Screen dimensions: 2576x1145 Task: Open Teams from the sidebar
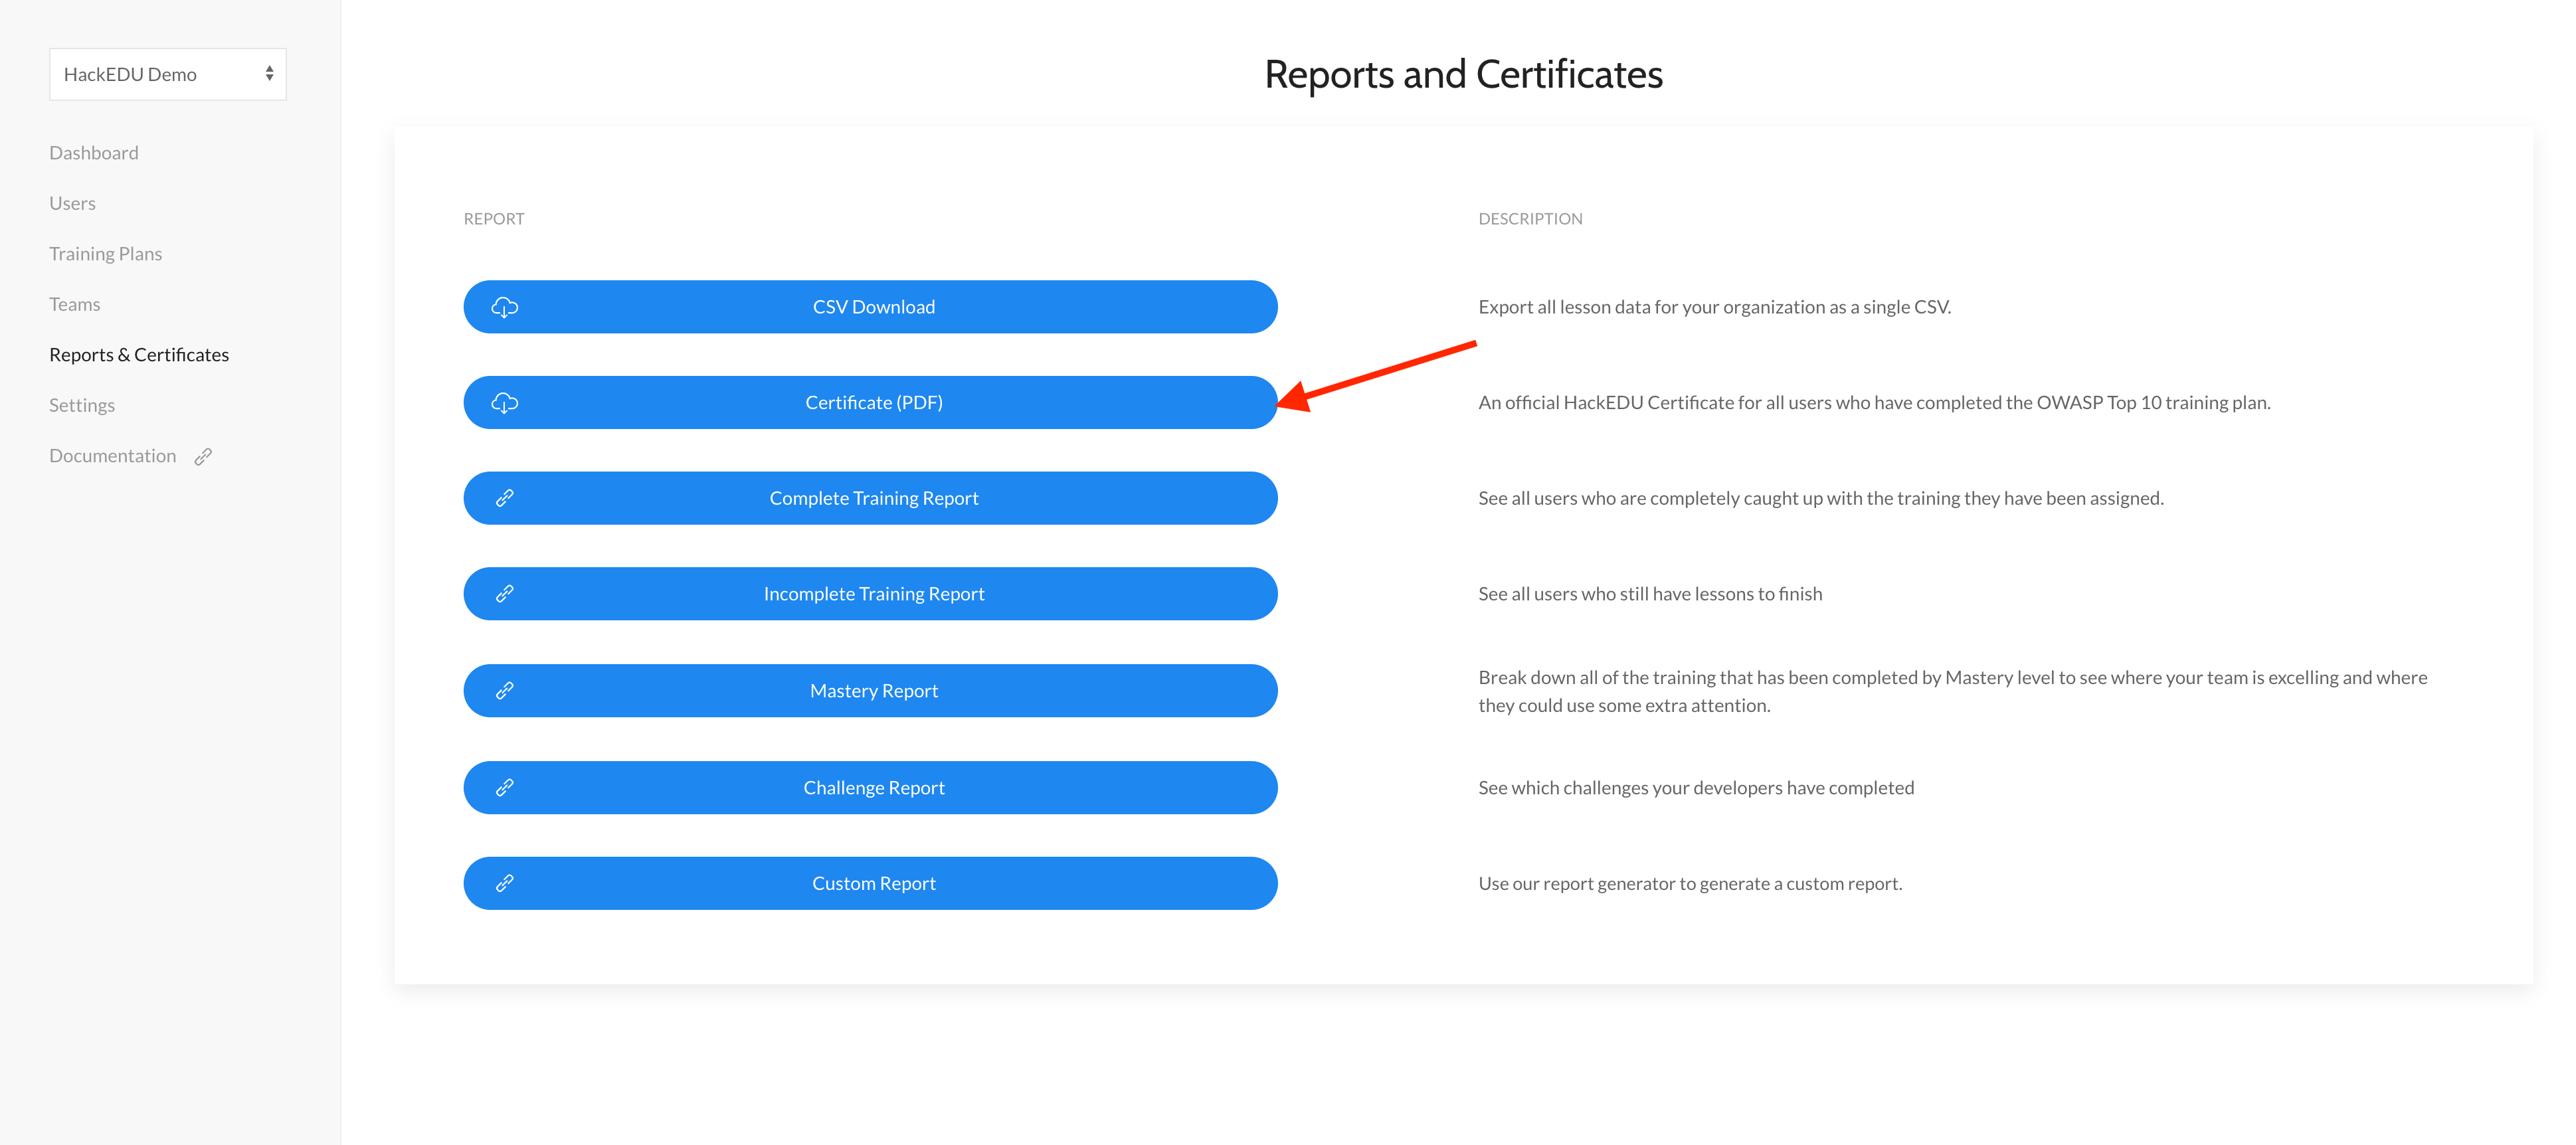pos(75,304)
